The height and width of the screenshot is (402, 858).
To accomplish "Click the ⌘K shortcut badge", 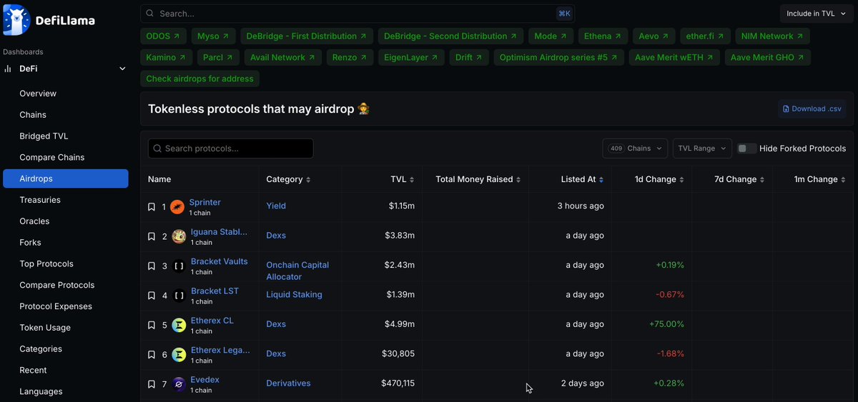I will click(x=564, y=14).
